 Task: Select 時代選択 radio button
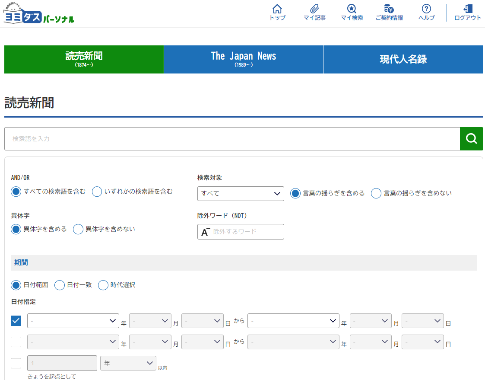point(103,285)
